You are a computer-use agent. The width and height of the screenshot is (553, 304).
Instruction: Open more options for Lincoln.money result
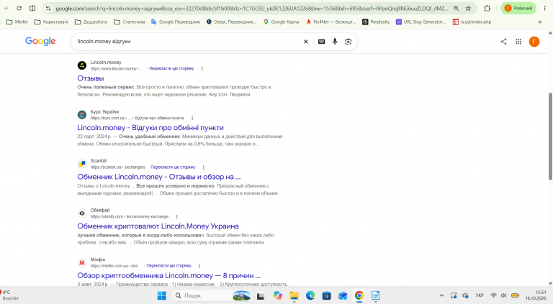point(202,68)
